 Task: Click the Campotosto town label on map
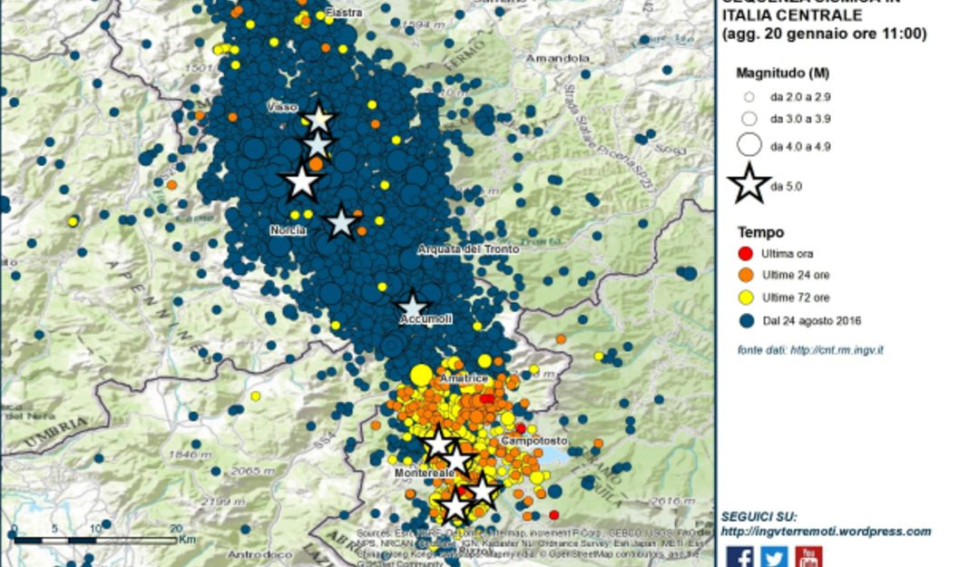(534, 441)
